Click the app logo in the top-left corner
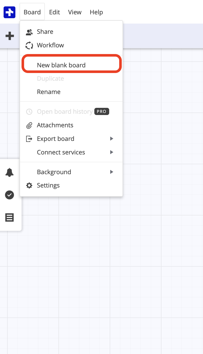Image resolution: width=203 pixels, height=354 pixels. pos(9,12)
